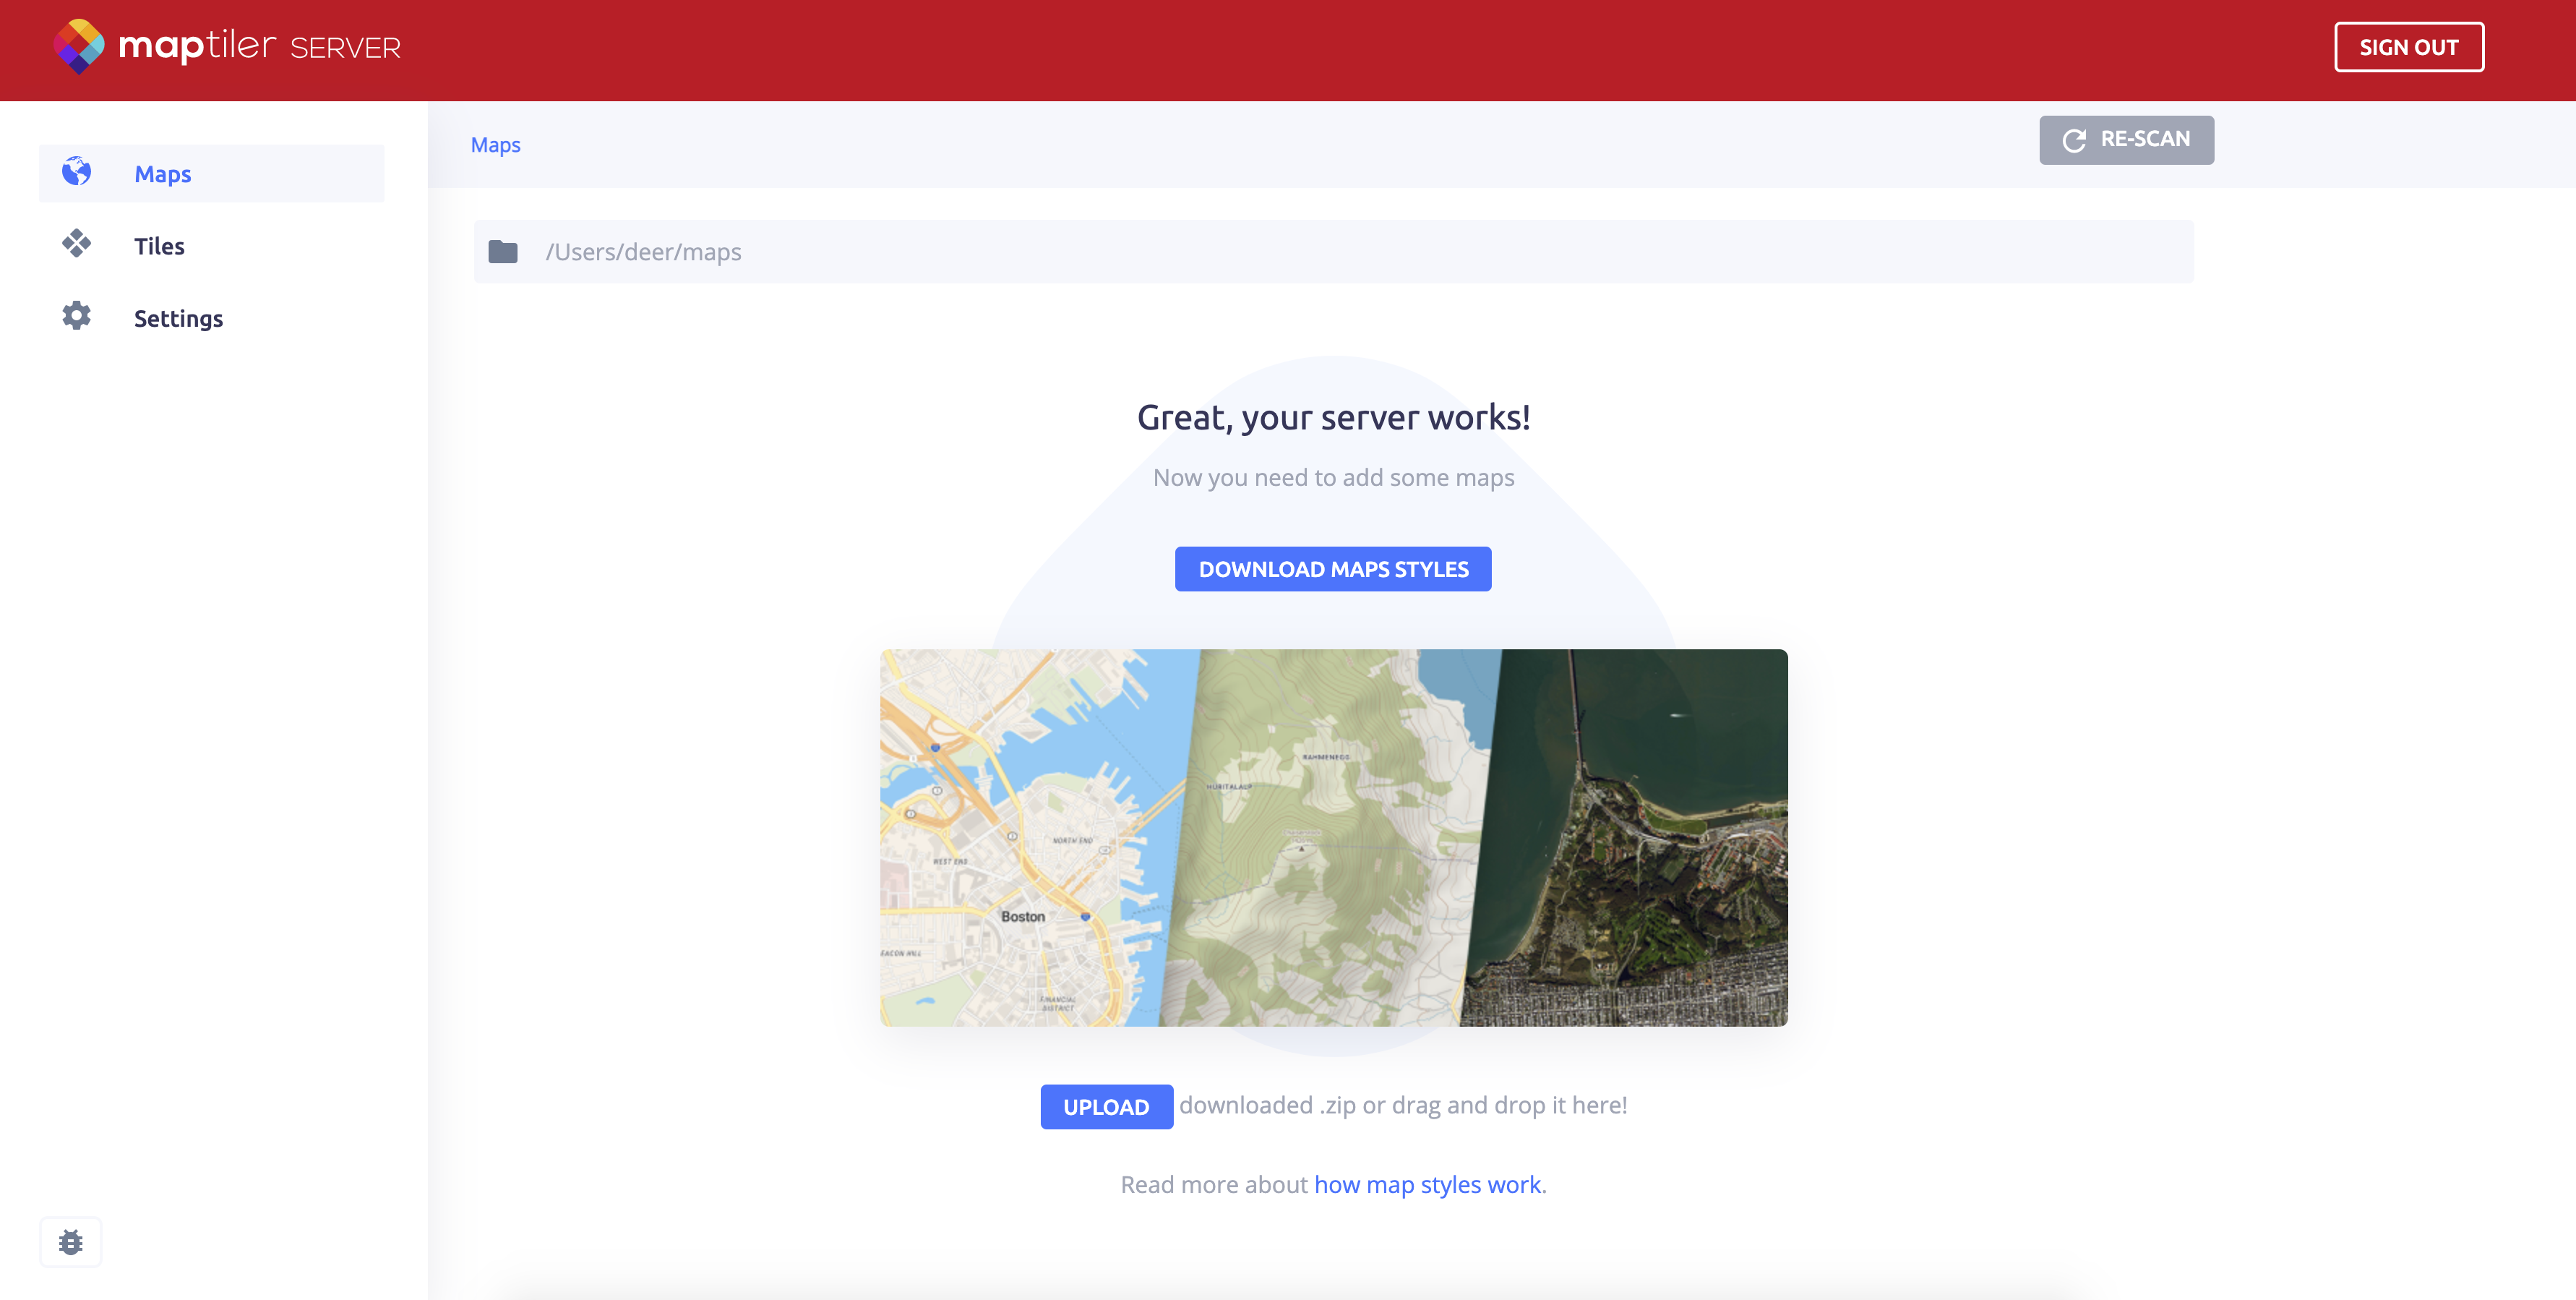This screenshot has height=1300, width=2576.
Task: Click the tiles diamond icon in sidebar
Action: (x=76, y=244)
